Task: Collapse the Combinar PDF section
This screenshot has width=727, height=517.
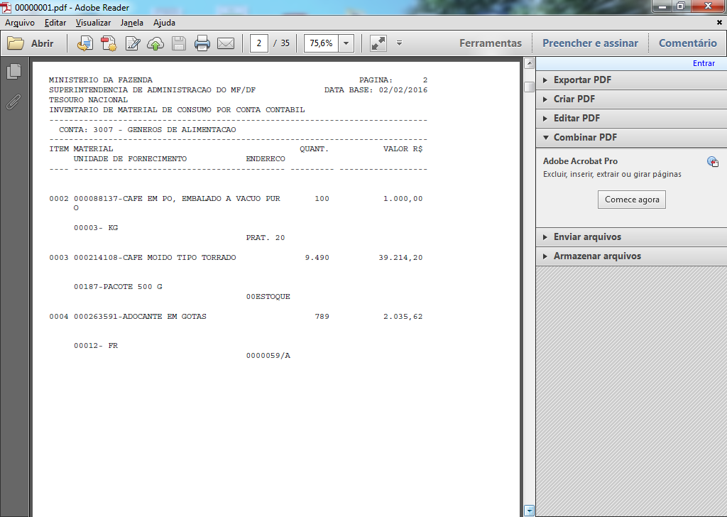Action: coord(631,138)
